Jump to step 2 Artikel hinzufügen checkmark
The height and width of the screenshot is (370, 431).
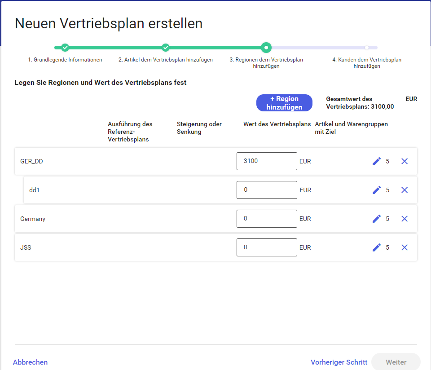[x=166, y=48]
